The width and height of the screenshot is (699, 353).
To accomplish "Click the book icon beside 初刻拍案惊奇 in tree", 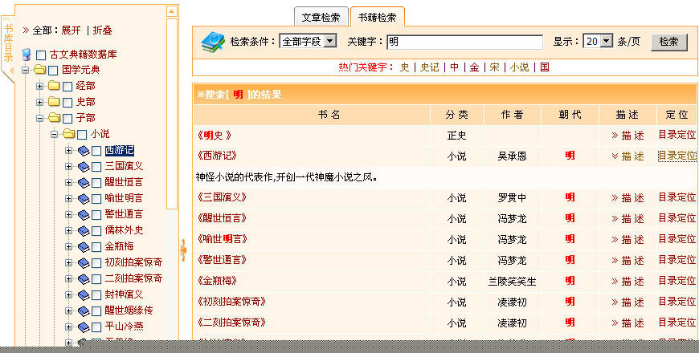I will 84,262.
